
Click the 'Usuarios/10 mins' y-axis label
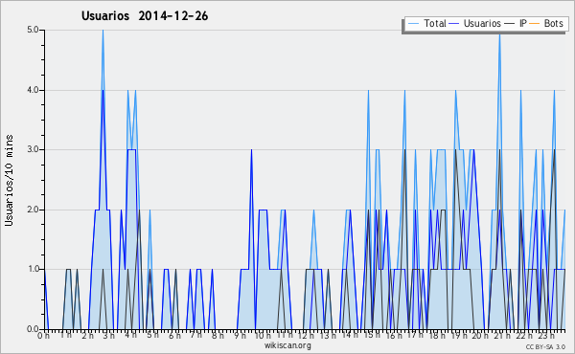click(9, 180)
